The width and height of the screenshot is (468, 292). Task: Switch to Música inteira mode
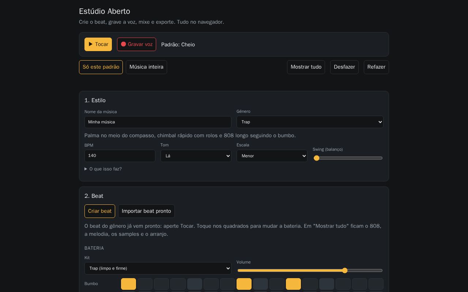tap(146, 67)
